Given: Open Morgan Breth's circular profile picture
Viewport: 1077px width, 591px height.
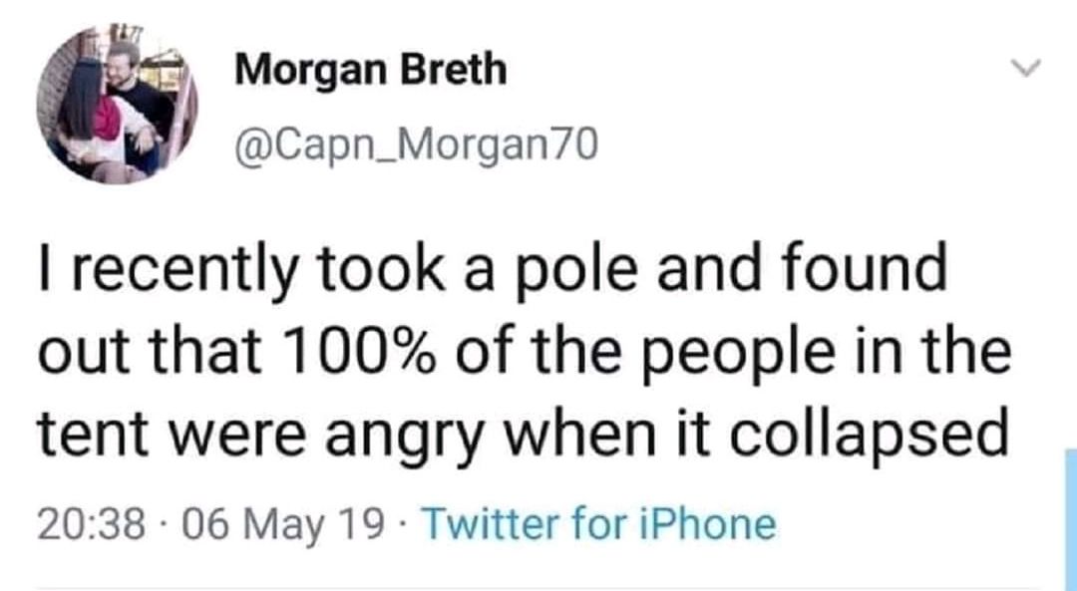Looking at the screenshot, I should [x=117, y=104].
